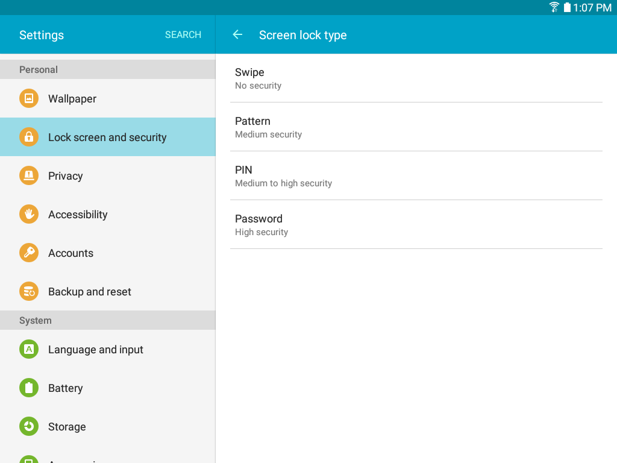Open Storage settings
The height and width of the screenshot is (463, 617).
tap(108, 426)
